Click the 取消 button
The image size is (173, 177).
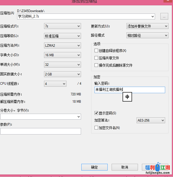[x=125, y=167]
